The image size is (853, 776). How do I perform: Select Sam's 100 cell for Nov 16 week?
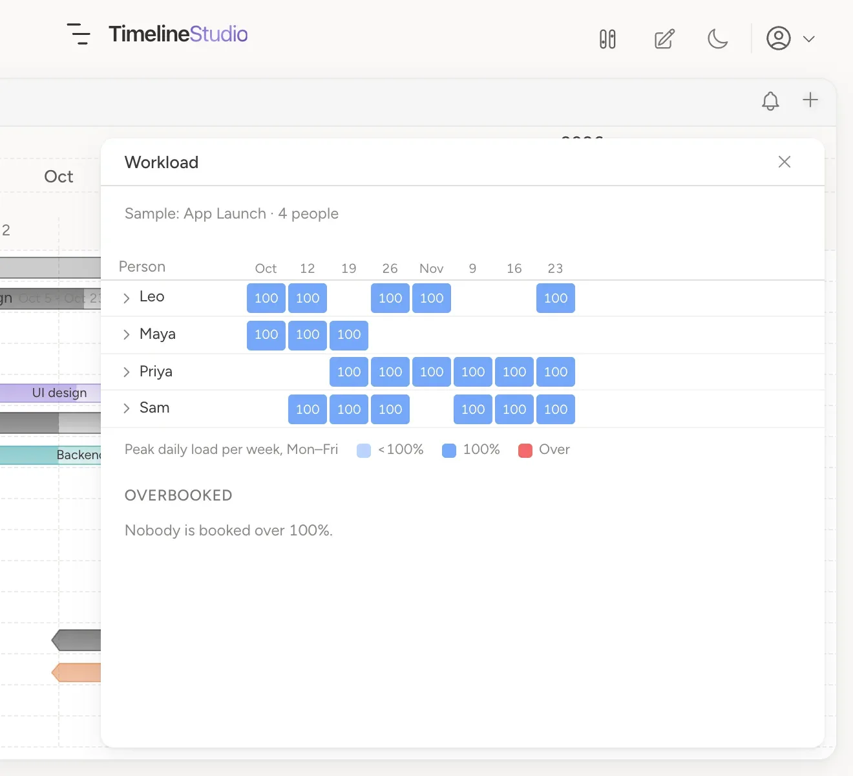coord(514,409)
